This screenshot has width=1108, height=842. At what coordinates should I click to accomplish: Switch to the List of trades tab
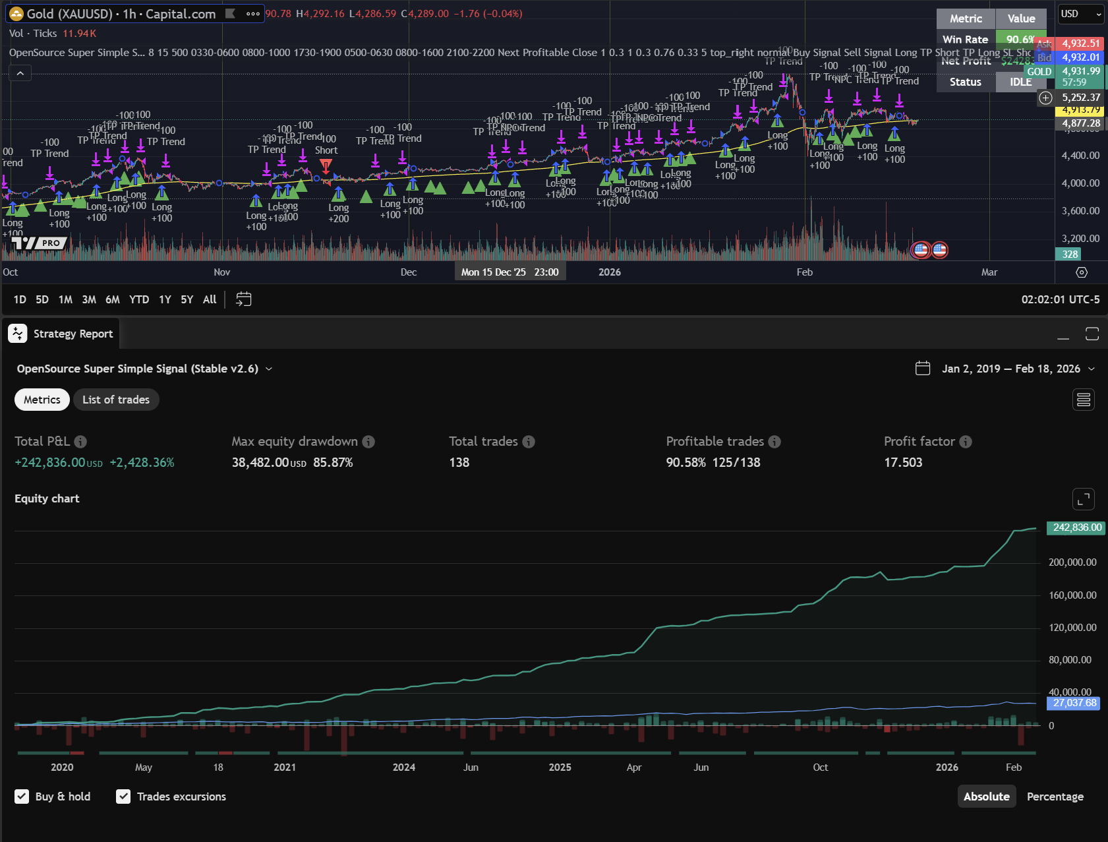[x=116, y=400]
